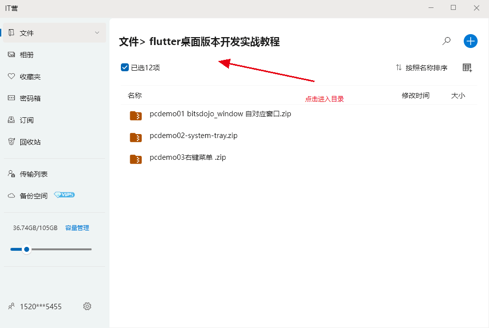
Task: Sort by the 修改时间 column header
Action: point(415,95)
